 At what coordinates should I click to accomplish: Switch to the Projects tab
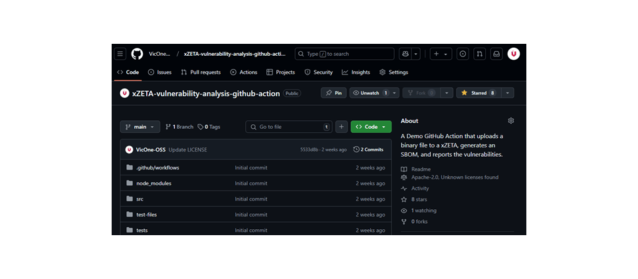point(280,72)
